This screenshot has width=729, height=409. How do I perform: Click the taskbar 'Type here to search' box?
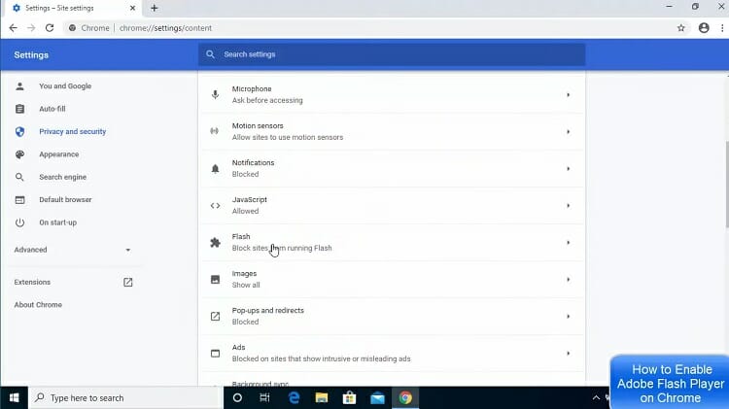[125, 398]
